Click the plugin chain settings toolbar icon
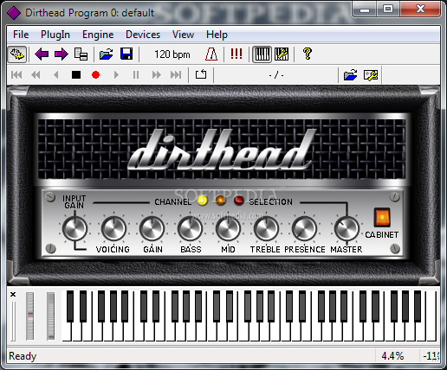Image resolution: width=447 pixels, height=370 pixels. coord(17,54)
